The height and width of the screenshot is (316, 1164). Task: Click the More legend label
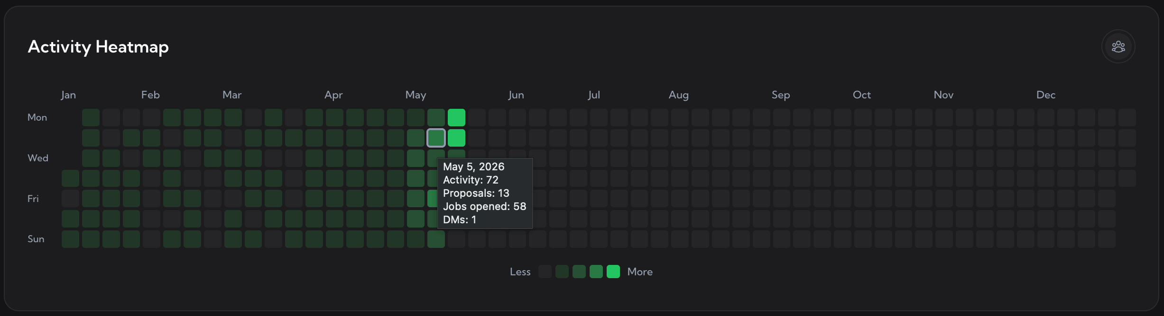(x=640, y=272)
